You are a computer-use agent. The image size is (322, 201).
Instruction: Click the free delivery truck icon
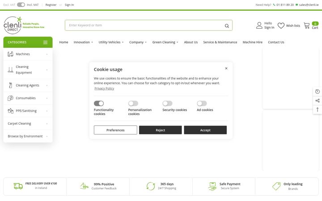pos(18,186)
